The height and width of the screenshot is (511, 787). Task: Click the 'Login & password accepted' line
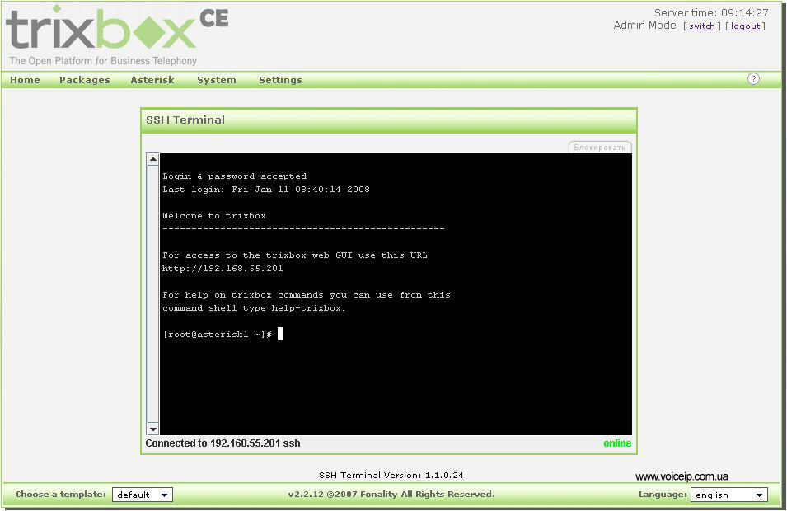234,176
